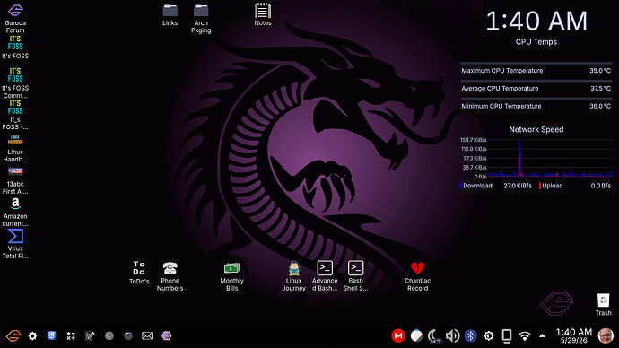619x348 pixels.
Task: Open the device tablet tray icon
Action: (x=507, y=335)
